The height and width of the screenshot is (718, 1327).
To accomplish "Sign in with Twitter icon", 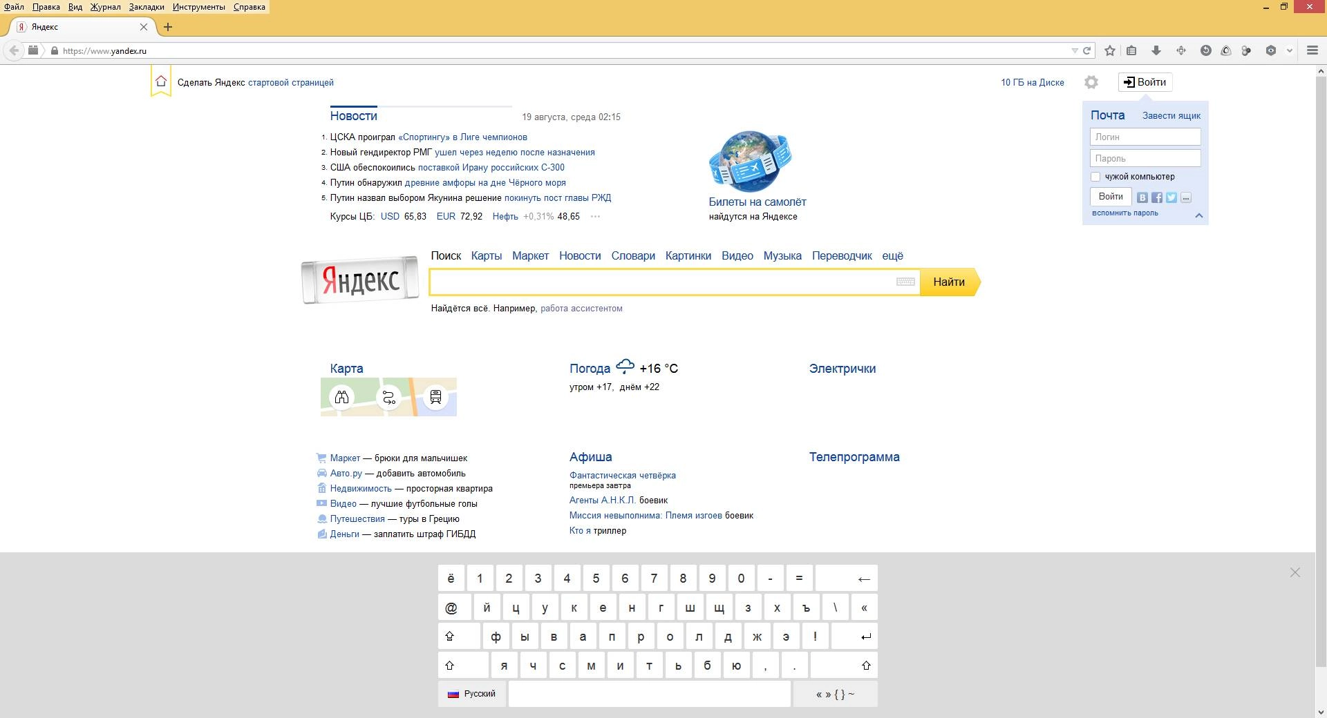I will pyautogui.click(x=1171, y=197).
